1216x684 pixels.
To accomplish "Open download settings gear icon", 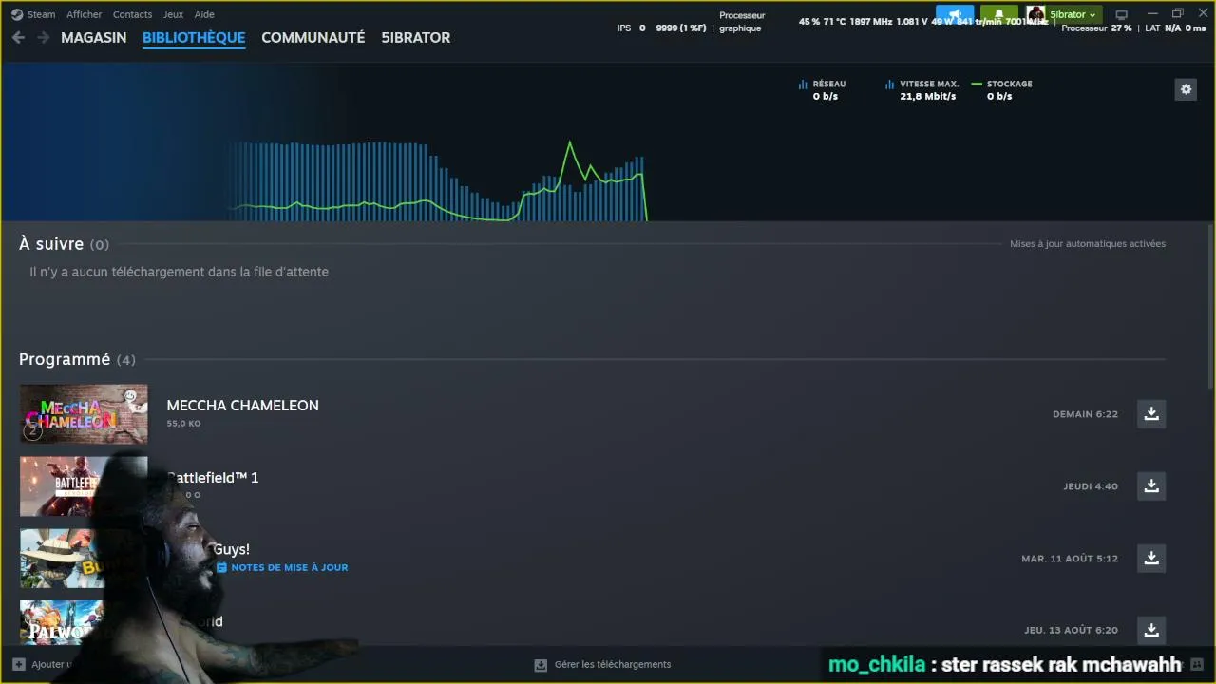I will point(1186,89).
